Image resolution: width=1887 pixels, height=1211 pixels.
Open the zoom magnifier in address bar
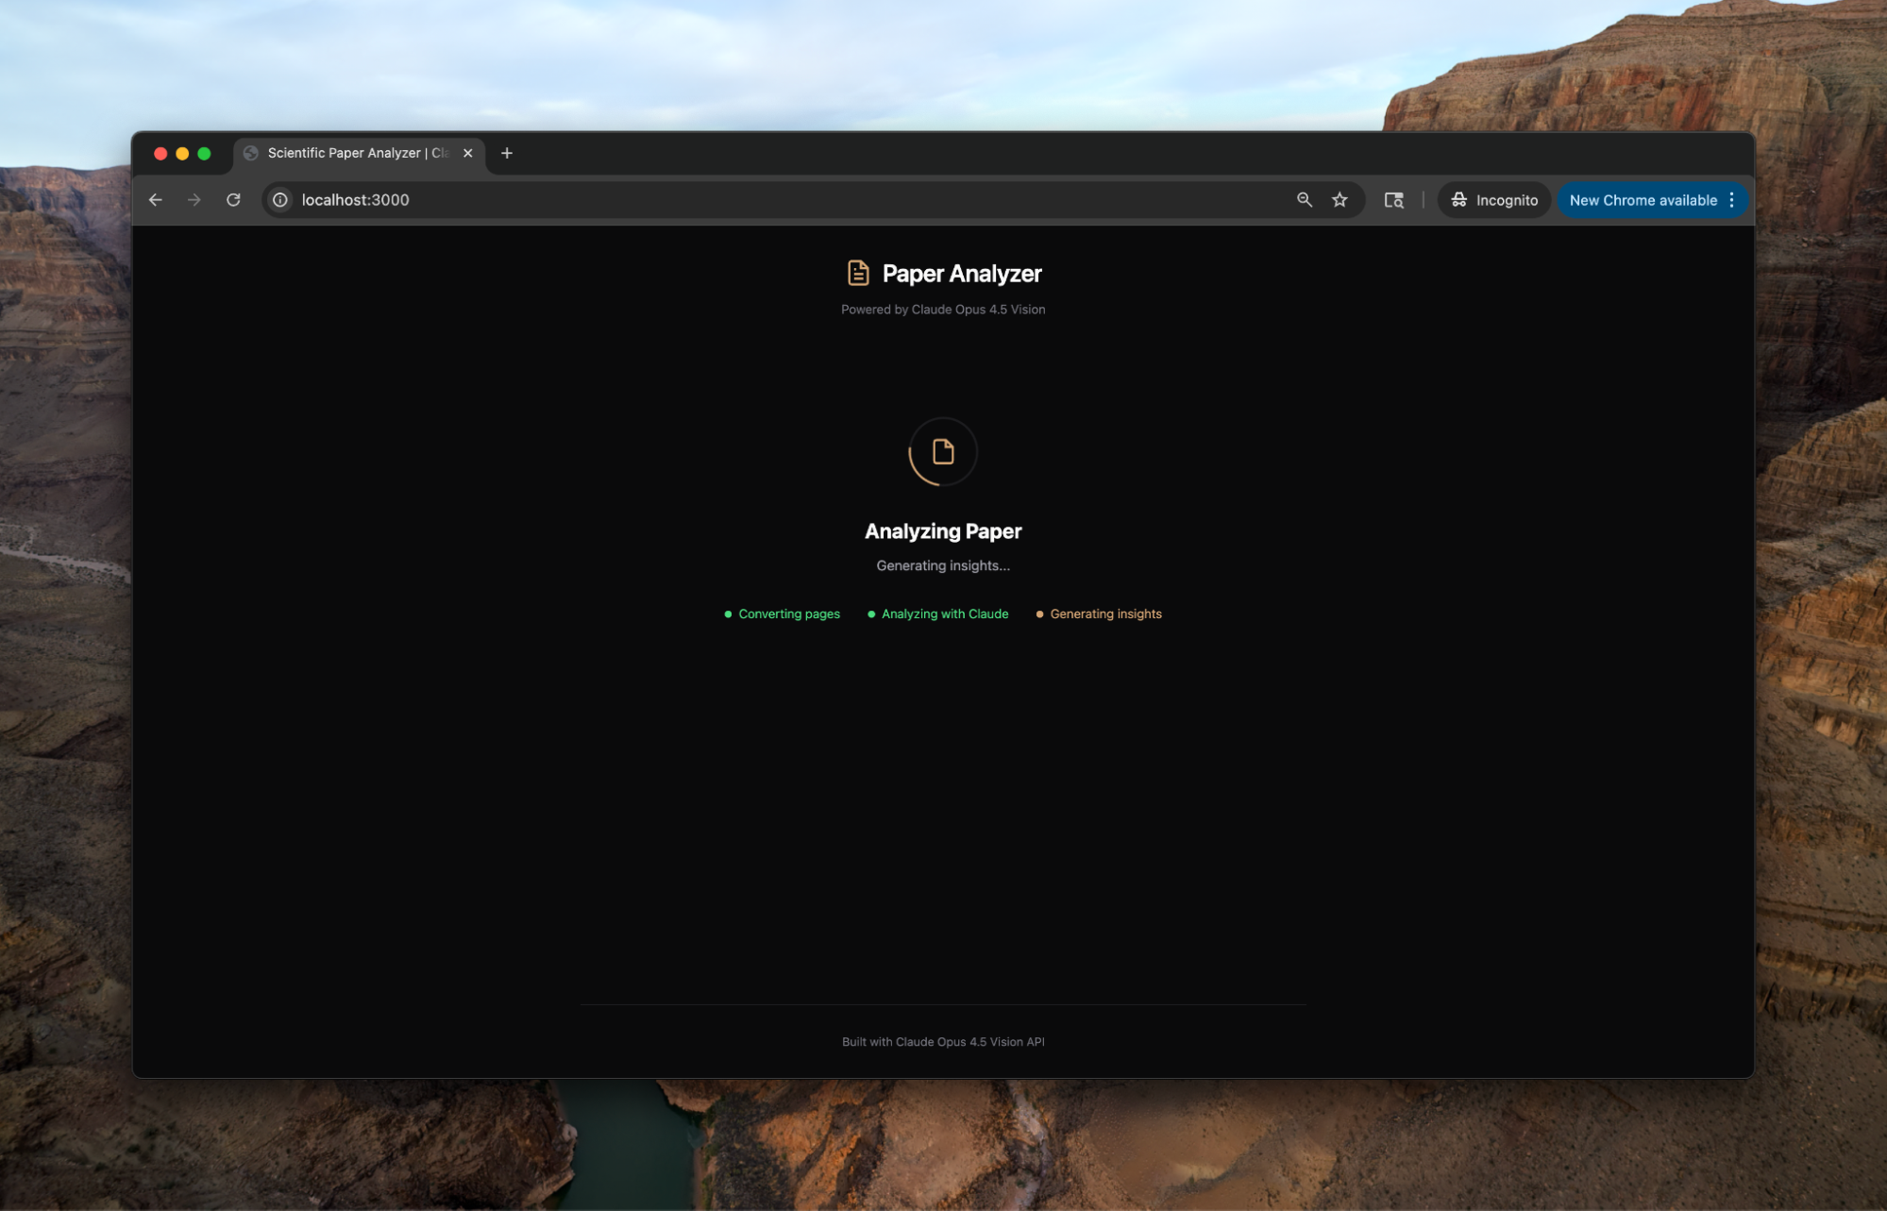[1304, 200]
